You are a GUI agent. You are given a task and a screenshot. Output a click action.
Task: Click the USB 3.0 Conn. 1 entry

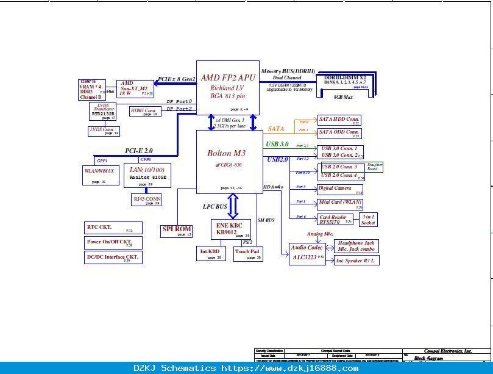click(339, 148)
